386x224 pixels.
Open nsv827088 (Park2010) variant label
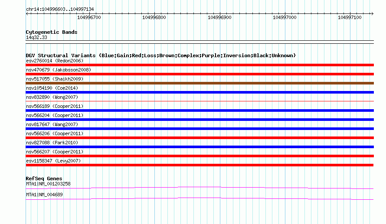pos(52,143)
